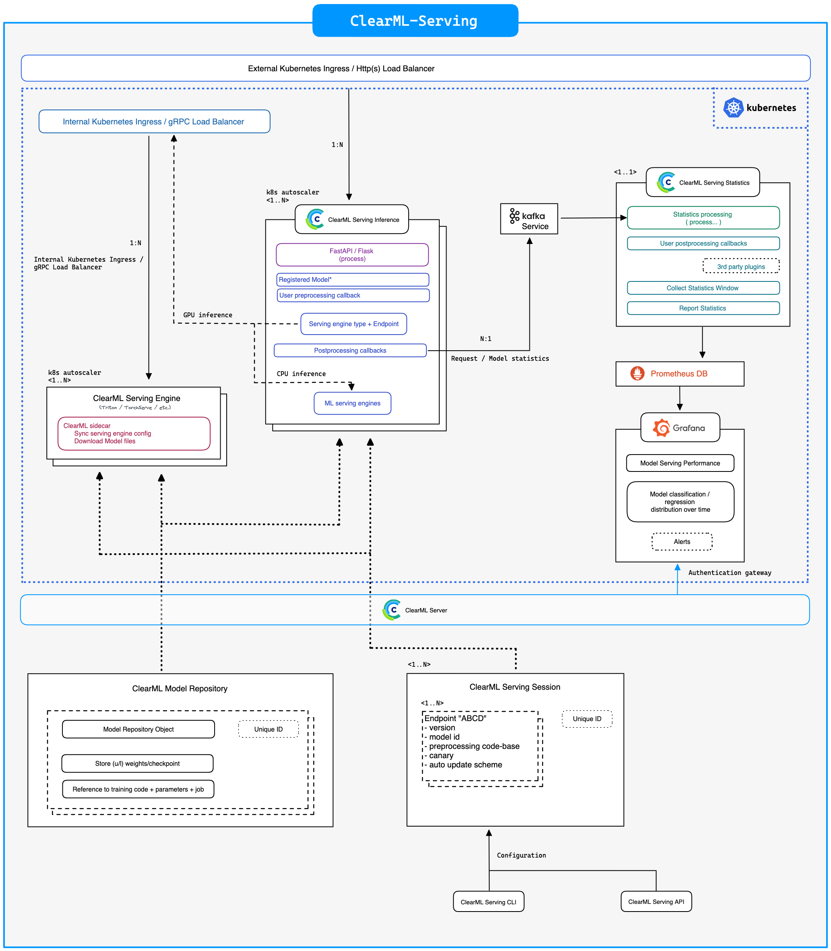The width and height of the screenshot is (831, 951).
Task: Click the FastAPI / Flask process box
Action: click(352, 254)
